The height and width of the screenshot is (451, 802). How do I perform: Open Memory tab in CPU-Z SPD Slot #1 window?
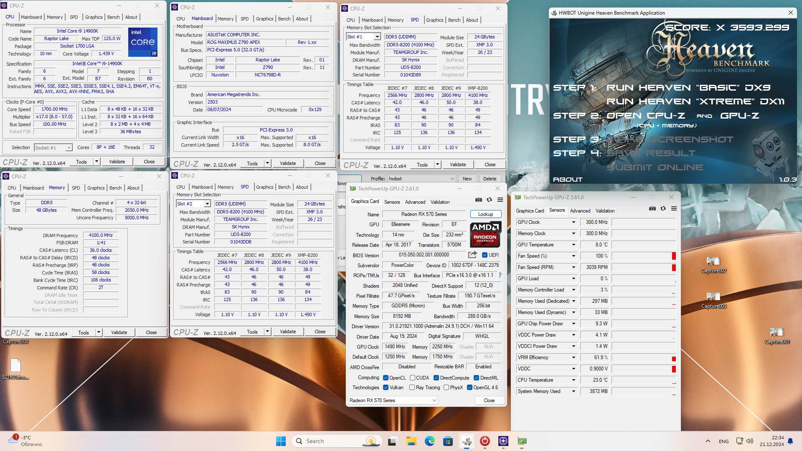pos(395,20)
